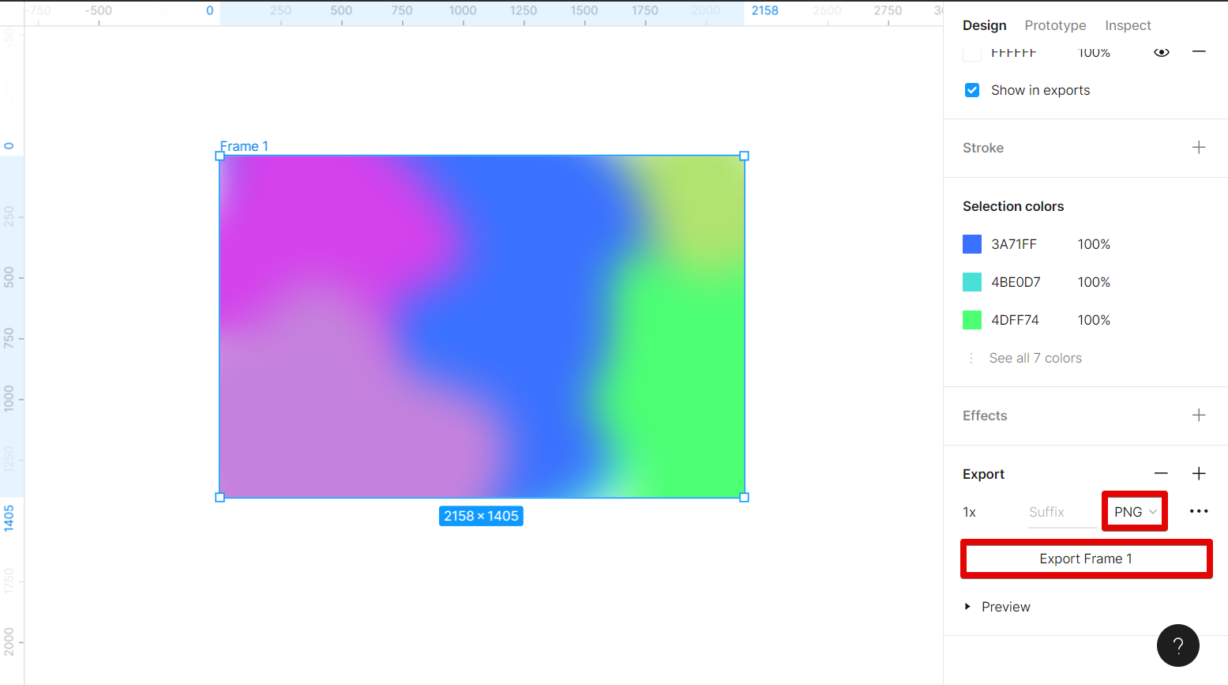
Task: Click the plus icon to add a stroke
Action: tap(1198, 148)
